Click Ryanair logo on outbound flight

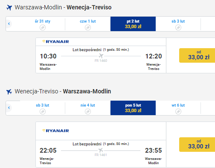click(x=55, y=42)
